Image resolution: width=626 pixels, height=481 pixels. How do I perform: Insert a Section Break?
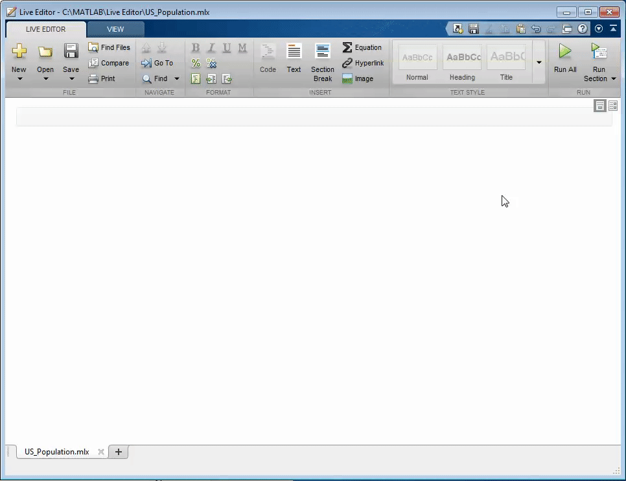(322, 62)
